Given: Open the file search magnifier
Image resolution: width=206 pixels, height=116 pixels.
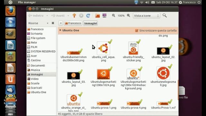Looking at the screenshot, I should click(164, 15).
